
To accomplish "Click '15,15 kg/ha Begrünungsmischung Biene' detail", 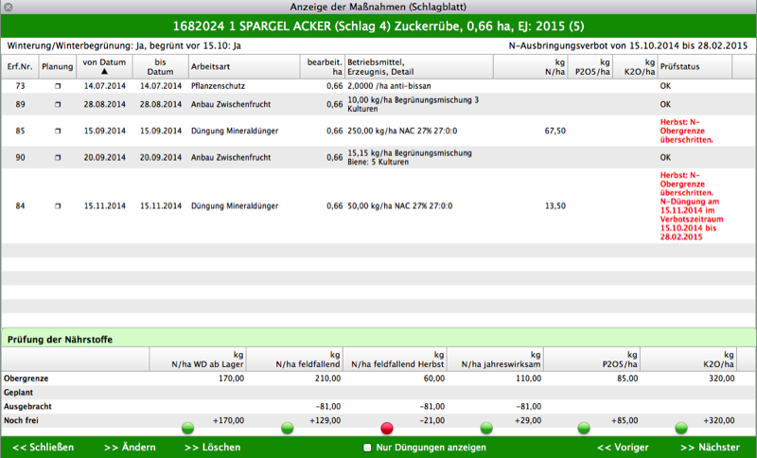I will tap(410, 157).
